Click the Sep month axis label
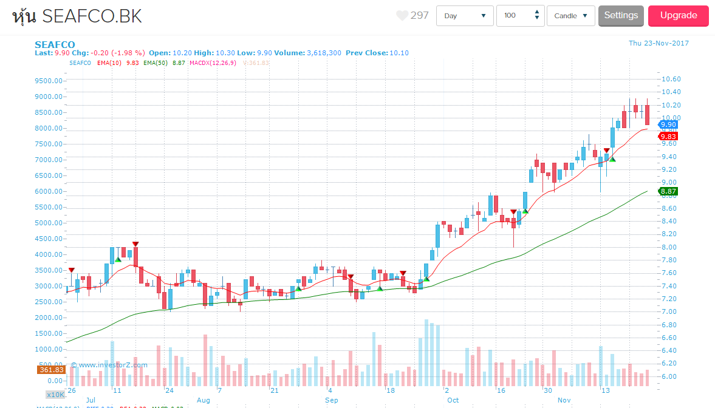Image resolution: width=715 pixels, height=408 pixels. (332, 400)
